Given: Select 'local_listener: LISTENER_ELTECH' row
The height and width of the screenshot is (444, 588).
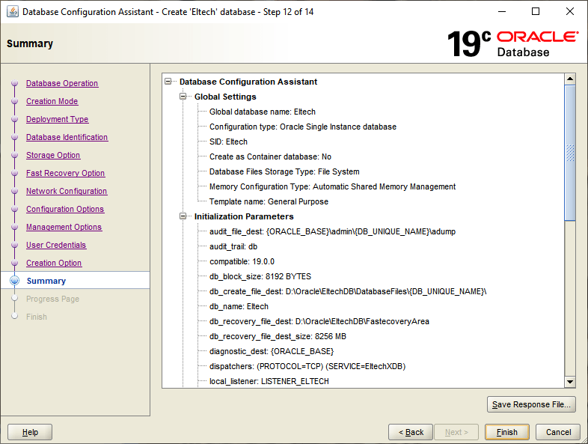Looking at the screenshot, I should pos(269,381).
